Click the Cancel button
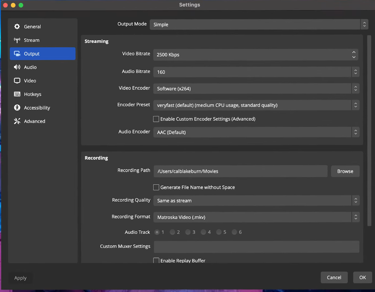The width and height of the screenshot is (375, 292). coord(334,277)
